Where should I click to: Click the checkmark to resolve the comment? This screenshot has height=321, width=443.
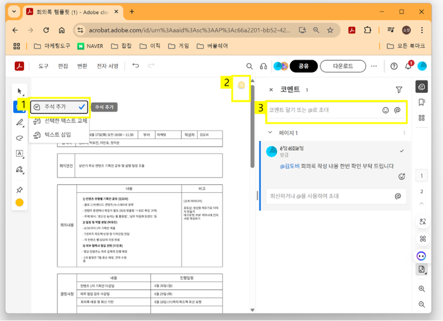(x=402, y=151)
